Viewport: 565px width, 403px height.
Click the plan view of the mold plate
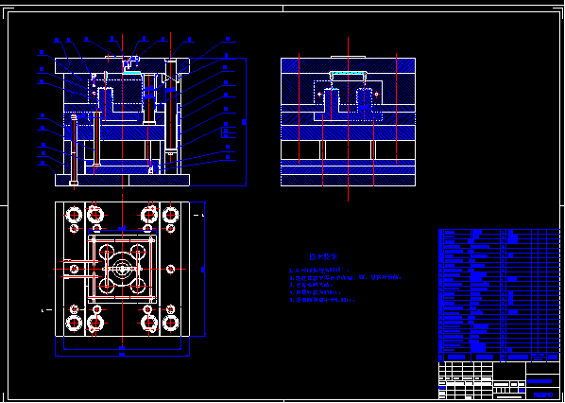point(122,270)
